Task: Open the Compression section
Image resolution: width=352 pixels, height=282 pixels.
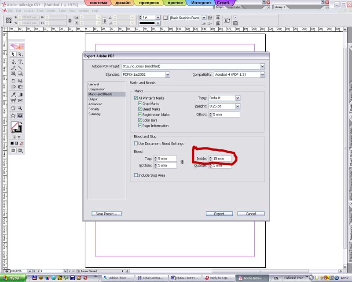Action: coord(97,89)
